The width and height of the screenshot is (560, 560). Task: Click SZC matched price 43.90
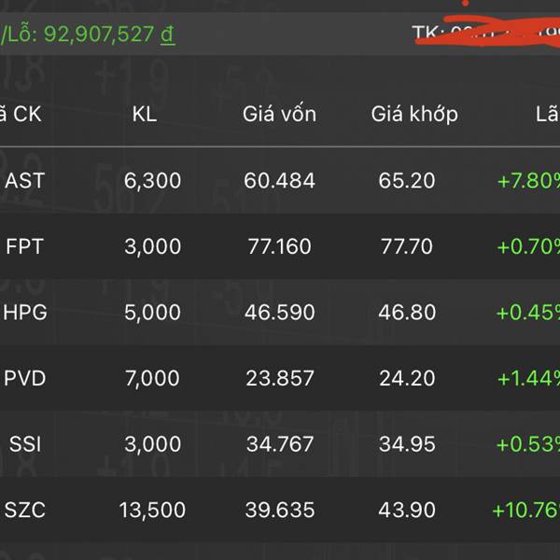pyautogui.click(x=407, y=511)
